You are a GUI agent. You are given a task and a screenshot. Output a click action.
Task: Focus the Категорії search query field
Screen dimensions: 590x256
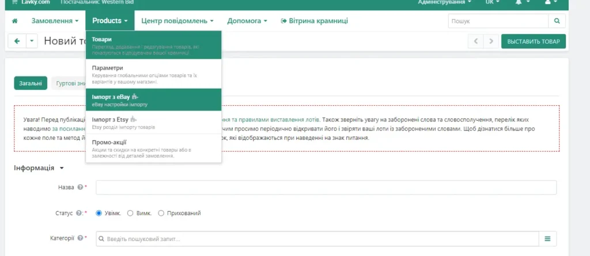(317, 239)
